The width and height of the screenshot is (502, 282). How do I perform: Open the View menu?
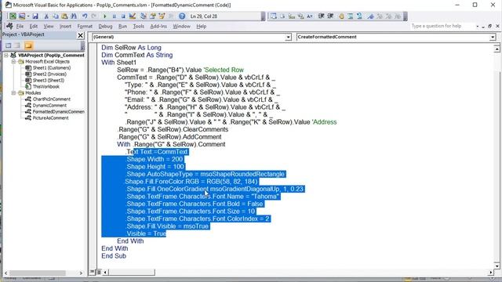(49, 26)
